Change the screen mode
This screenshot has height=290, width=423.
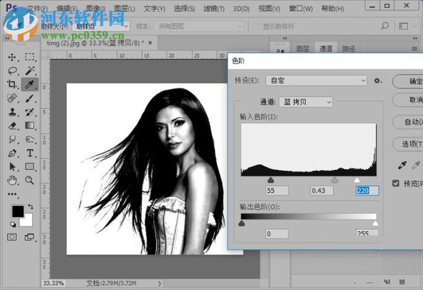29,237
